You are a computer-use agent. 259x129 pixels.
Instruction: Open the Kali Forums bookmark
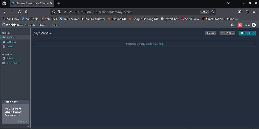69,19
